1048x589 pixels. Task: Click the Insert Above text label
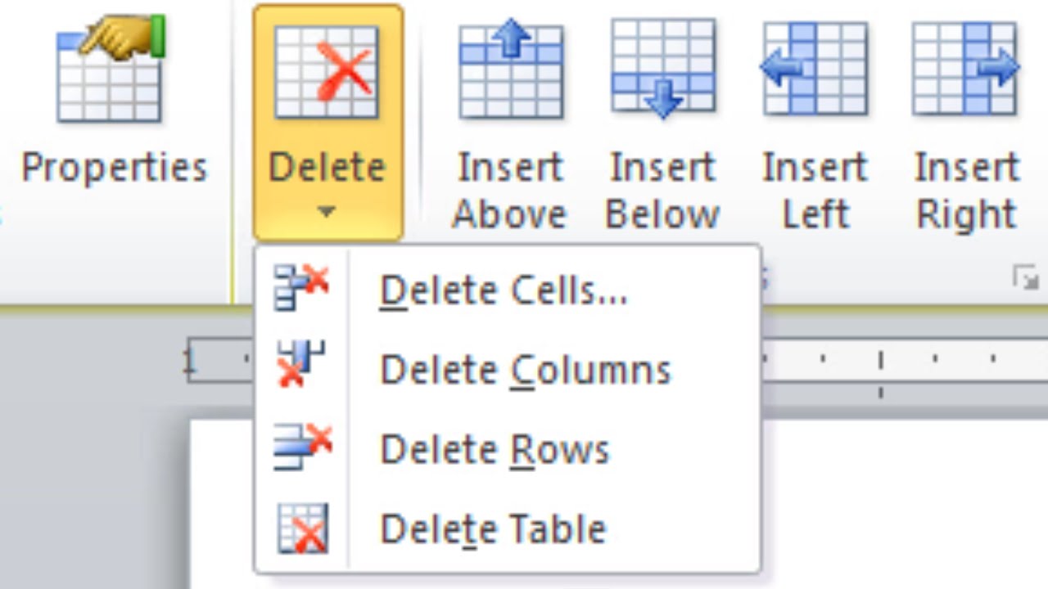click(510, 191)
